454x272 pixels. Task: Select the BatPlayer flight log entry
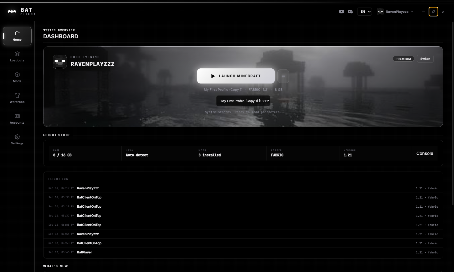click(x=243, y=252)
